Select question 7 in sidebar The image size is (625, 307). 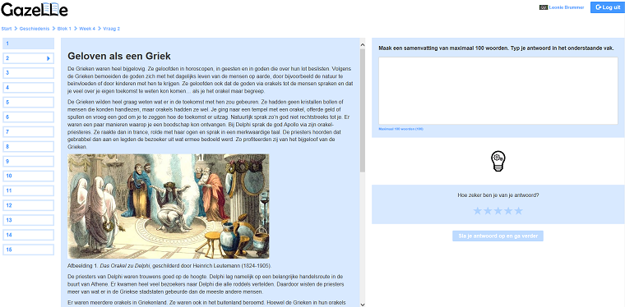point(28,132)
